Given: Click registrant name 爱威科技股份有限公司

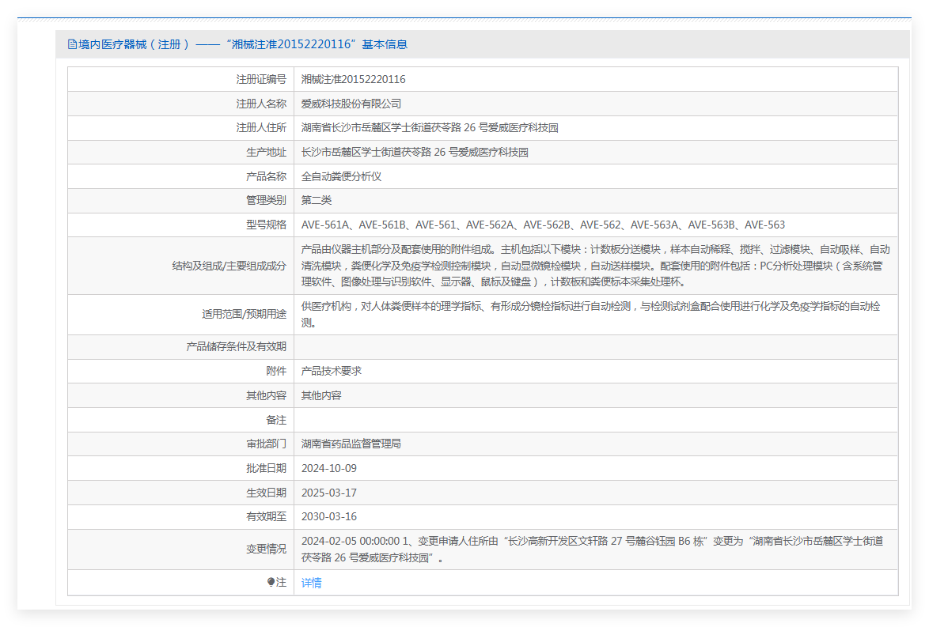Looking at the screenshot, I should [351, 104].
